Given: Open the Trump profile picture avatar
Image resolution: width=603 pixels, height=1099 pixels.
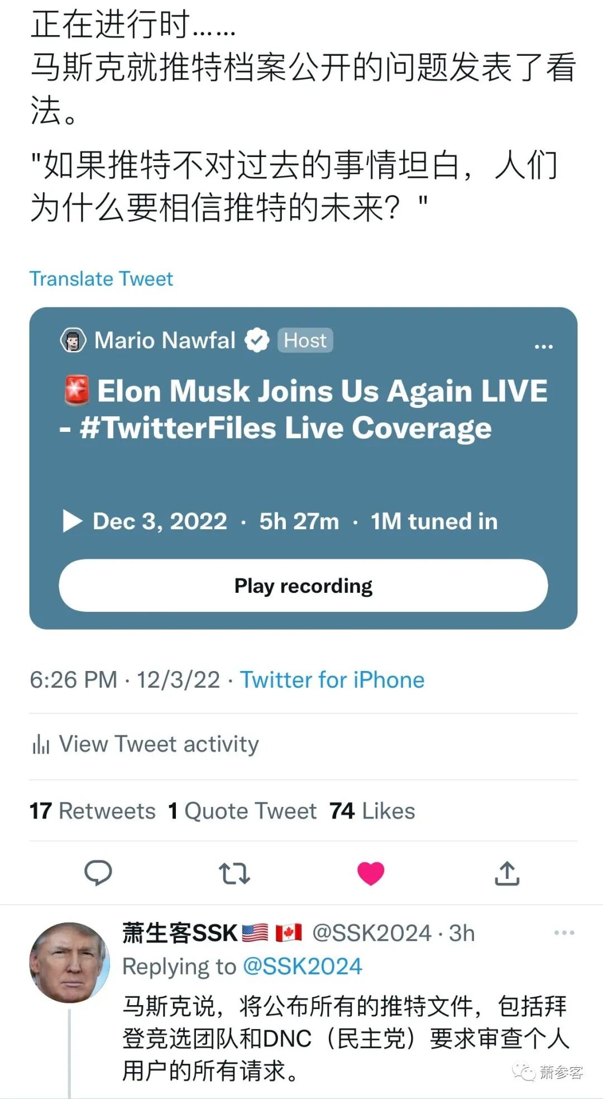Looking at the screenshot, I should pos(70,962).
